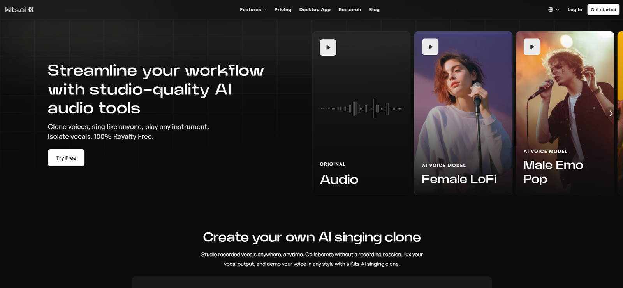
Task: Open the Pricing page
Action: pos(282,10)
